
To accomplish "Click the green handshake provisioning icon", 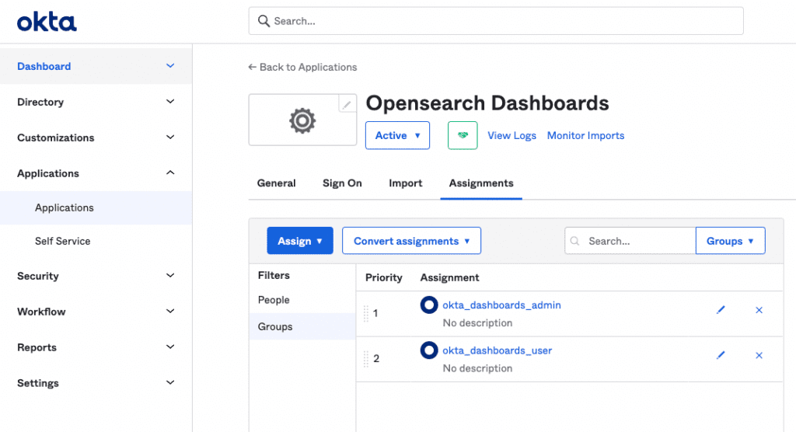I will click(463, 135).
